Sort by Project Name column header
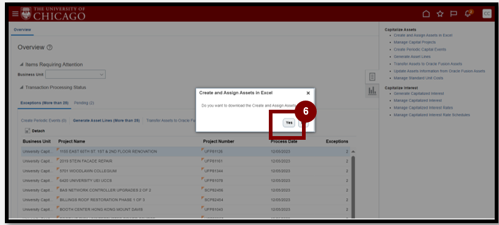This screenshot has height=225, width=499. tap(72, 142)
